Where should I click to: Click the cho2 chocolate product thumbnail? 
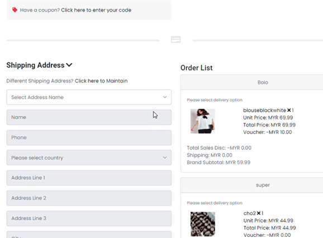pos(203,224)
